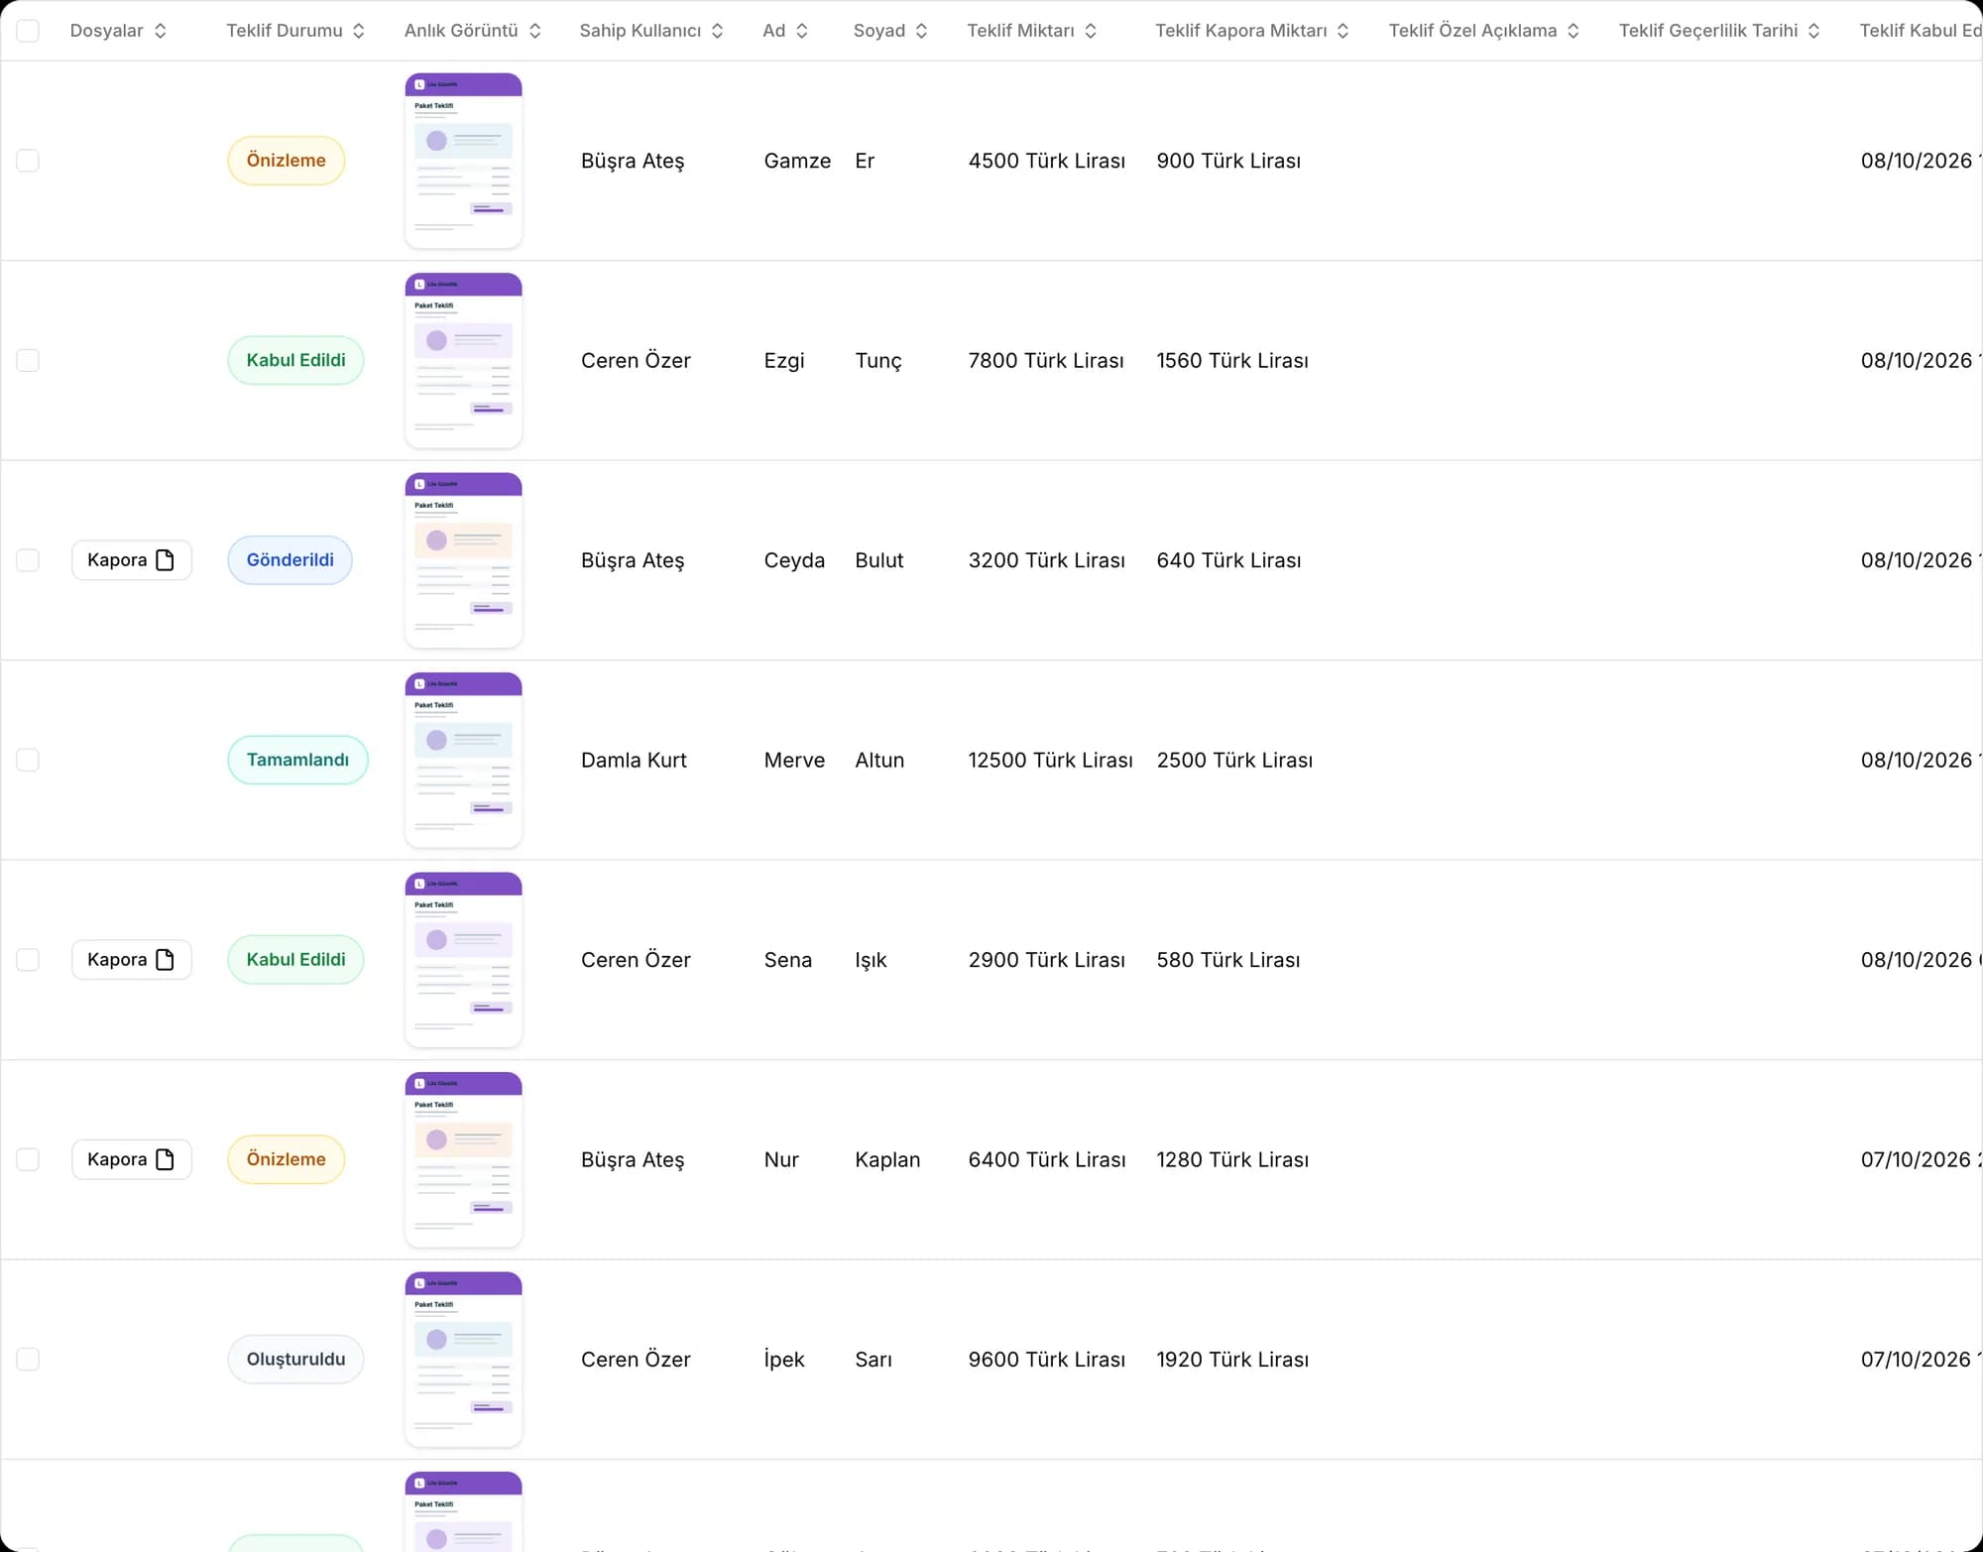This screenshot has height=1552, width=1983.
Task: Click the Ad column sort icon
Action: click(x=802, y=31)
